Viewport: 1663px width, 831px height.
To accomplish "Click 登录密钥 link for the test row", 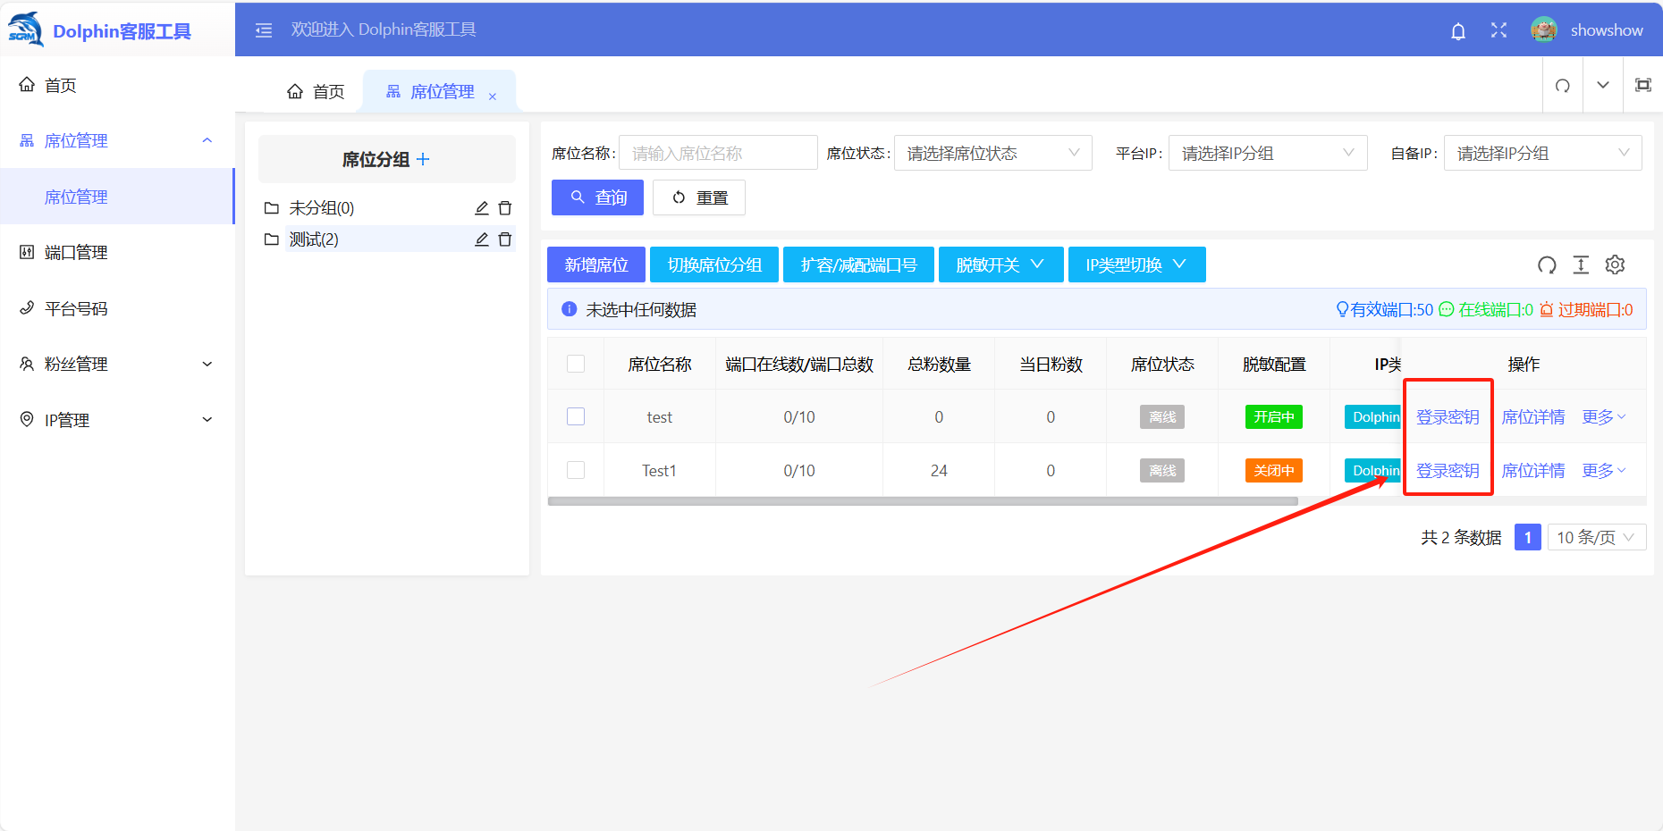I will pyautogui.click(x=1448, y=417).
